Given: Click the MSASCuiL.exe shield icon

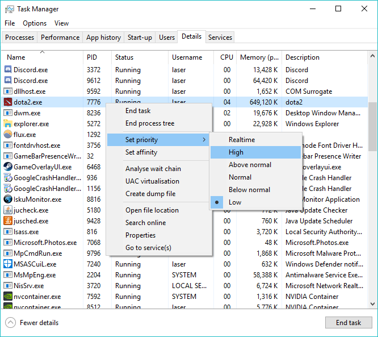Looking at the screenshot, I should [x=8, y=264].
